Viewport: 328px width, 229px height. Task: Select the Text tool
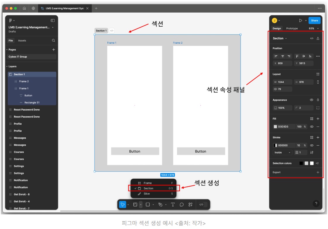click(x=173, y=204)
